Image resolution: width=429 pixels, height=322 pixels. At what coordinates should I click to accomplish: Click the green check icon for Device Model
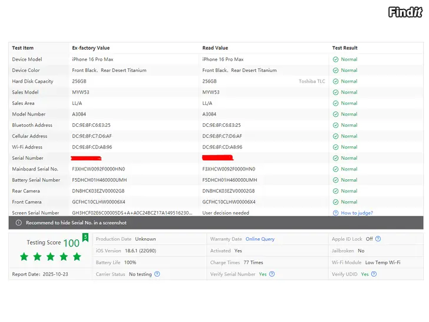335,60
